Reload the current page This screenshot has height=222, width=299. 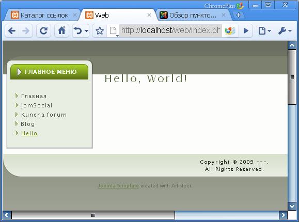coord(43,30)
